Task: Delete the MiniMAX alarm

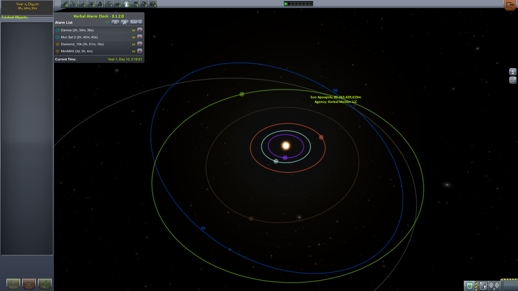Action: [x=140, y=51]
